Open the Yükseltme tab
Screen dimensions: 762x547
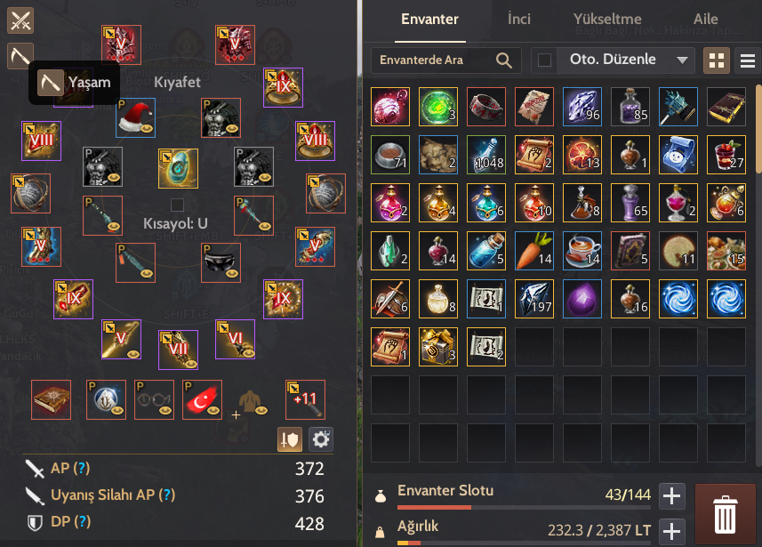click(607, 19)
